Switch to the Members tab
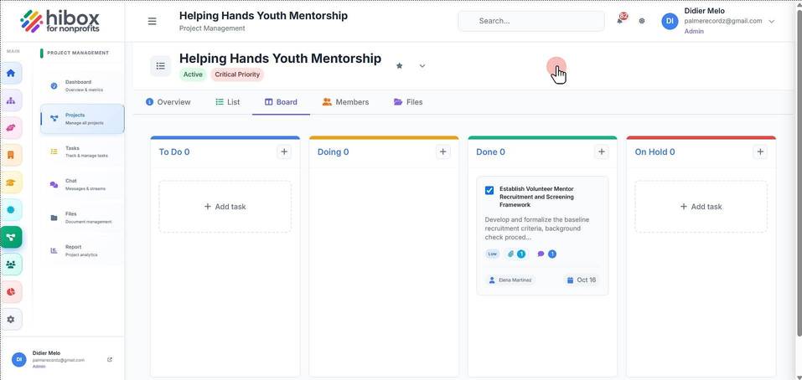This screenshot has height=380, width=802. click(x=346, y=102)
